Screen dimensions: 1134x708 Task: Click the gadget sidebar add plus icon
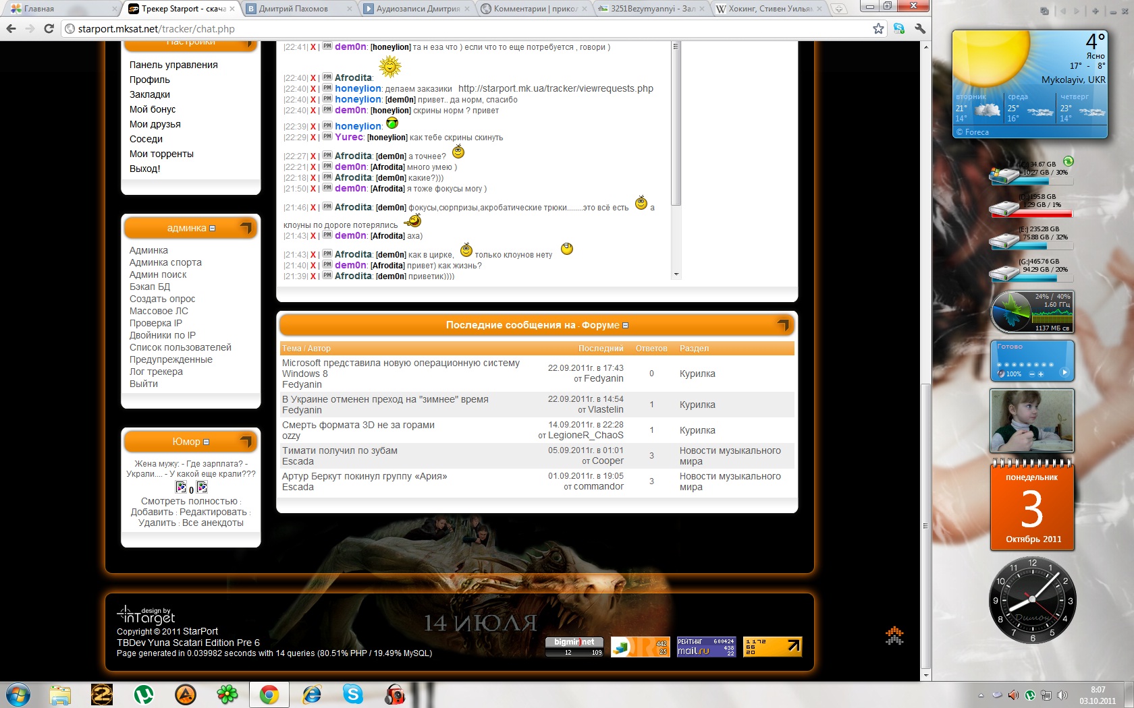[x=1095, y=11]
